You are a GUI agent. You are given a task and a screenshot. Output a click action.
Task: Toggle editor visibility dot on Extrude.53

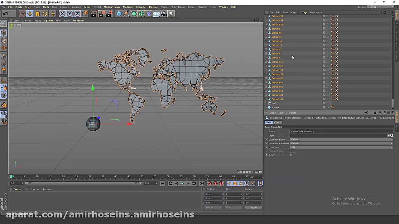(332, 16)
